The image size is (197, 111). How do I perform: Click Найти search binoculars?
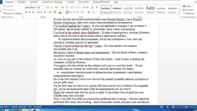(x=187, y=6)
